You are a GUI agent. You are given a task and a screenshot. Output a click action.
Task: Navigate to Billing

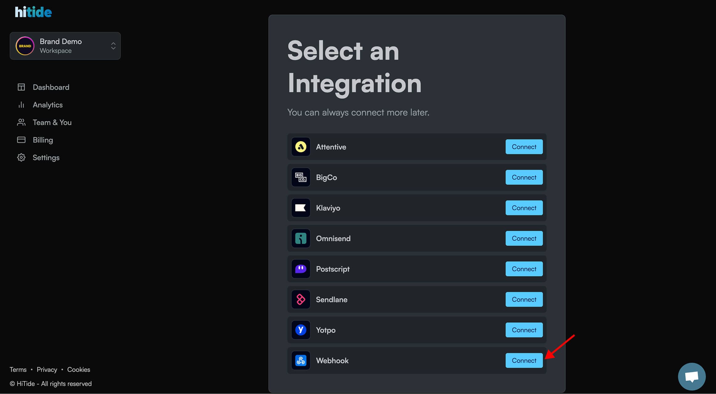coord(43,140)
